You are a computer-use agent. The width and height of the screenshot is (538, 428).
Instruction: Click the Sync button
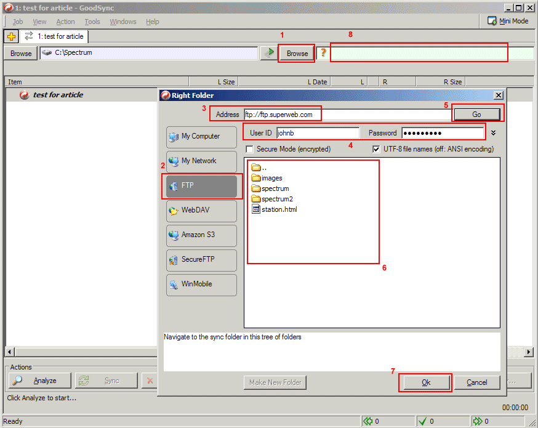point(106,381)
